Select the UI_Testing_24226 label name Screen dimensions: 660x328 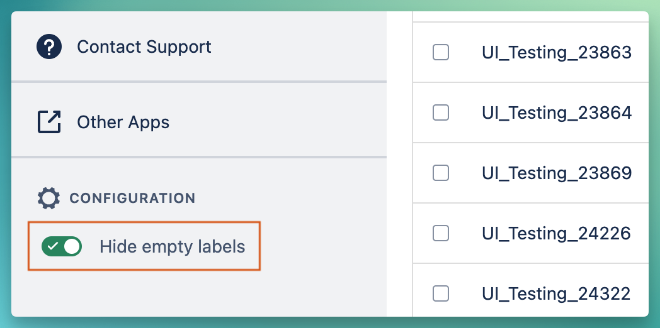click(x=556, y=233)
